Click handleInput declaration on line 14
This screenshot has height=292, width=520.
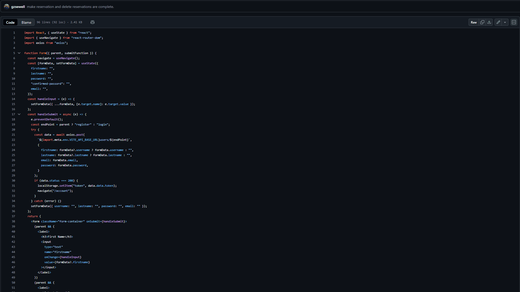(47, 99)
